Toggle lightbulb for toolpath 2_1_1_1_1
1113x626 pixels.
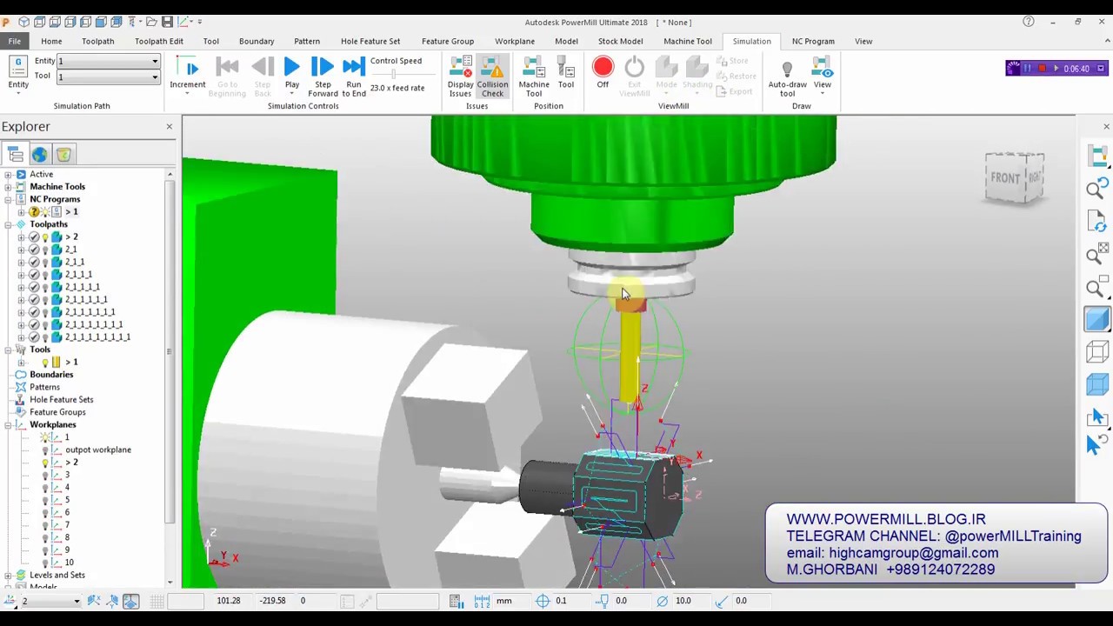point(45,288)
